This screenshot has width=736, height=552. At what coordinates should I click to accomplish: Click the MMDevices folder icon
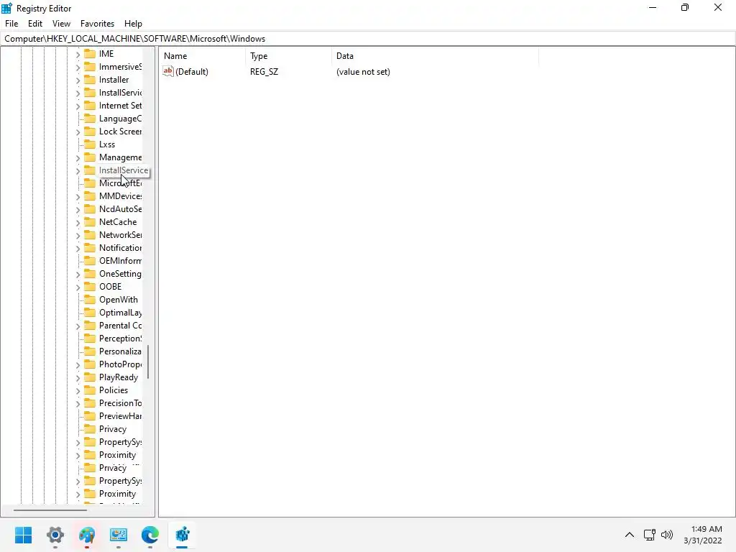[90, 196]
